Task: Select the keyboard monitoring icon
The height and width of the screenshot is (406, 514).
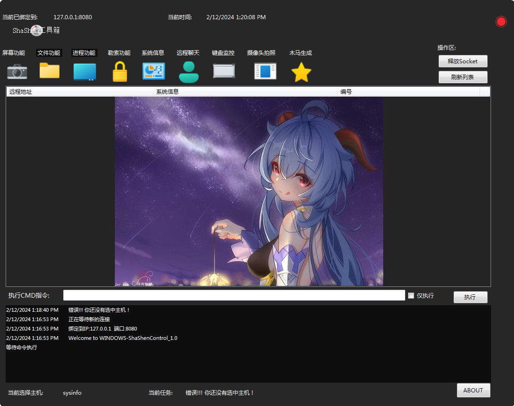Action: [224, 71]
